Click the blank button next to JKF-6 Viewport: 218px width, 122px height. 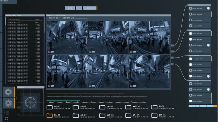(x=79, y=8)
